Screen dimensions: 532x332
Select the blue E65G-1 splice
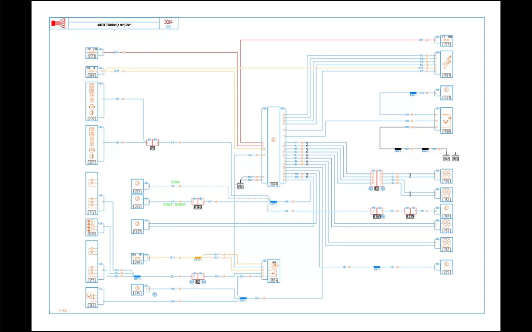[x=243, y=299]
